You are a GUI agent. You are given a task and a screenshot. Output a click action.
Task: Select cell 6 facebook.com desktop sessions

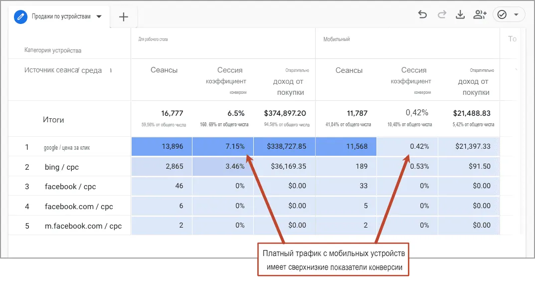click(x=162, y=206)
